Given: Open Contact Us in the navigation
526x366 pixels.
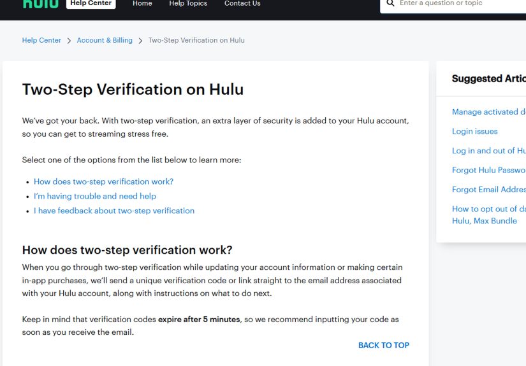Looking at the screenshot, I should [242, 3].
